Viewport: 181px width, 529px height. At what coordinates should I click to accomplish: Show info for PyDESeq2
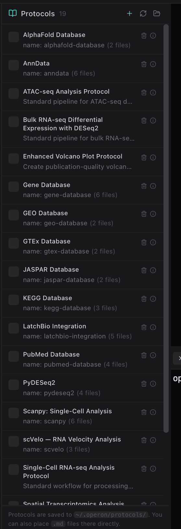tap(153, 384)
